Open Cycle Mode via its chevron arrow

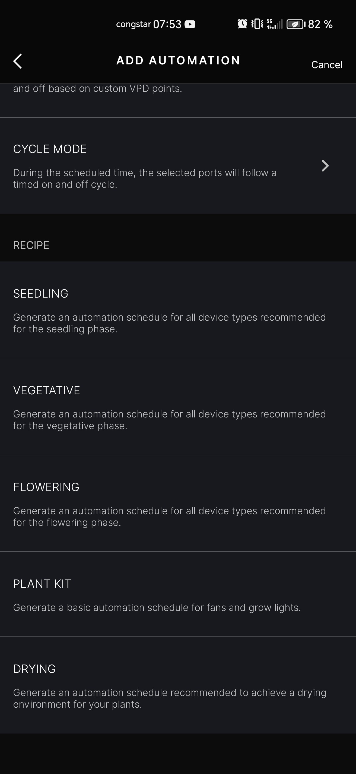click(x=325, y=166)
